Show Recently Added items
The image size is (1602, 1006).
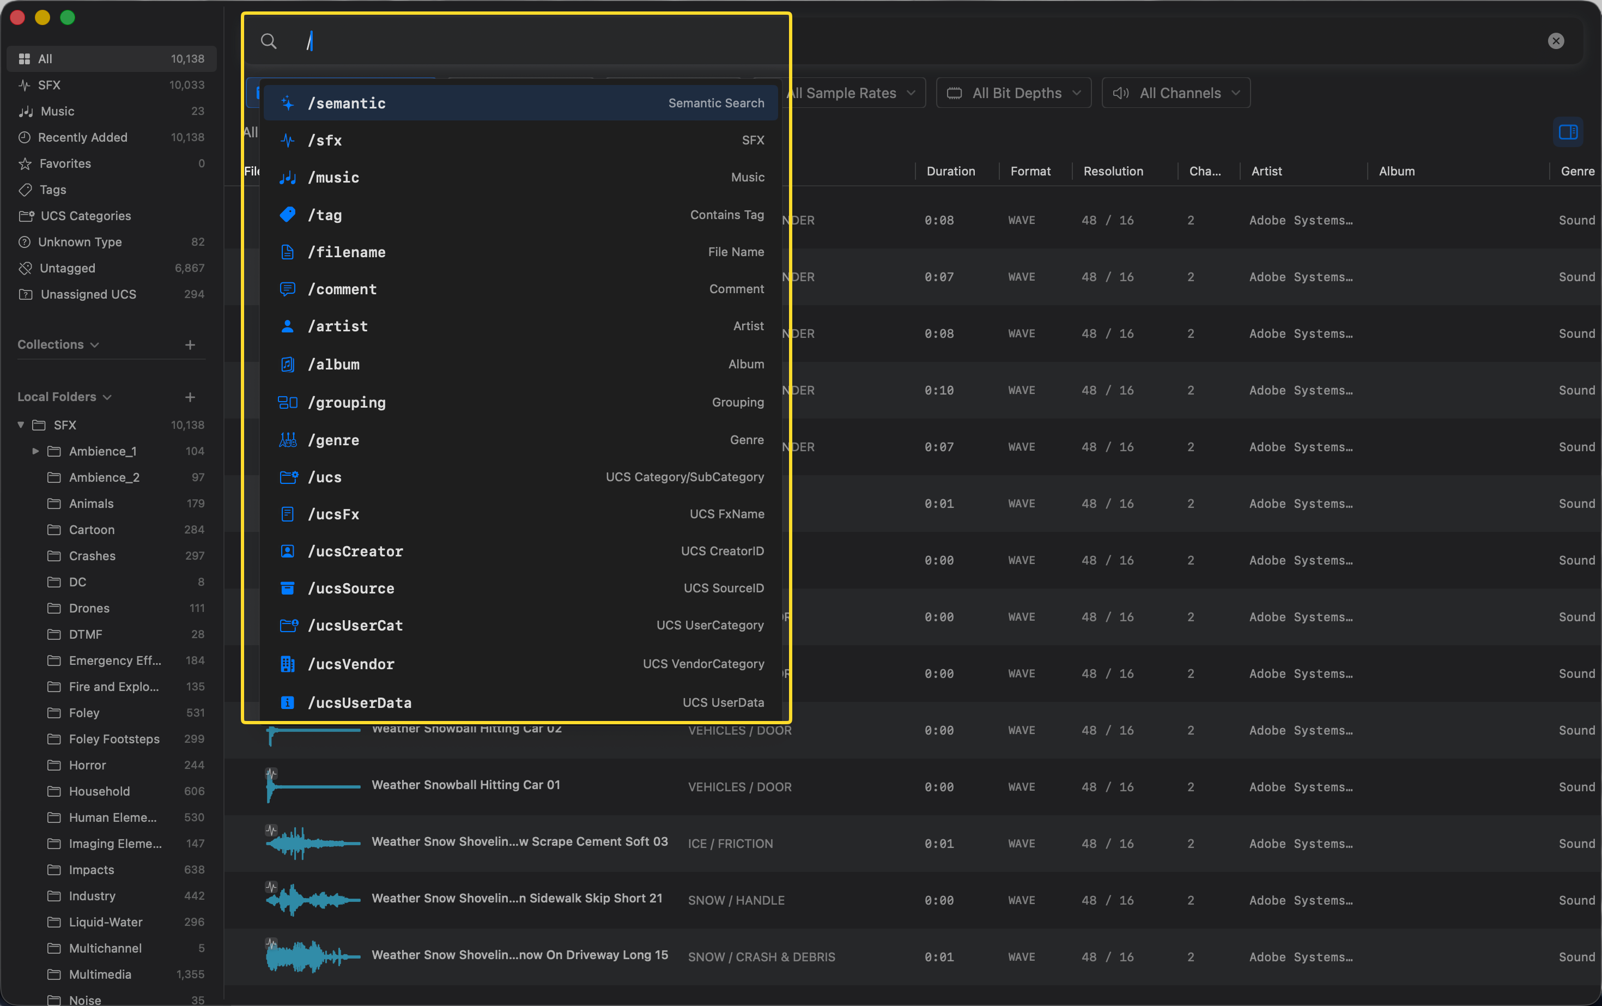click(x=112, y=137)
